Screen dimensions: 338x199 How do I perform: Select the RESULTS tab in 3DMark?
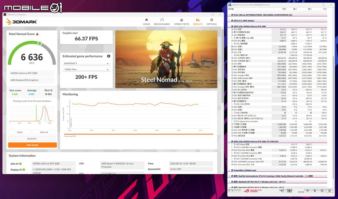click(198, 22)
